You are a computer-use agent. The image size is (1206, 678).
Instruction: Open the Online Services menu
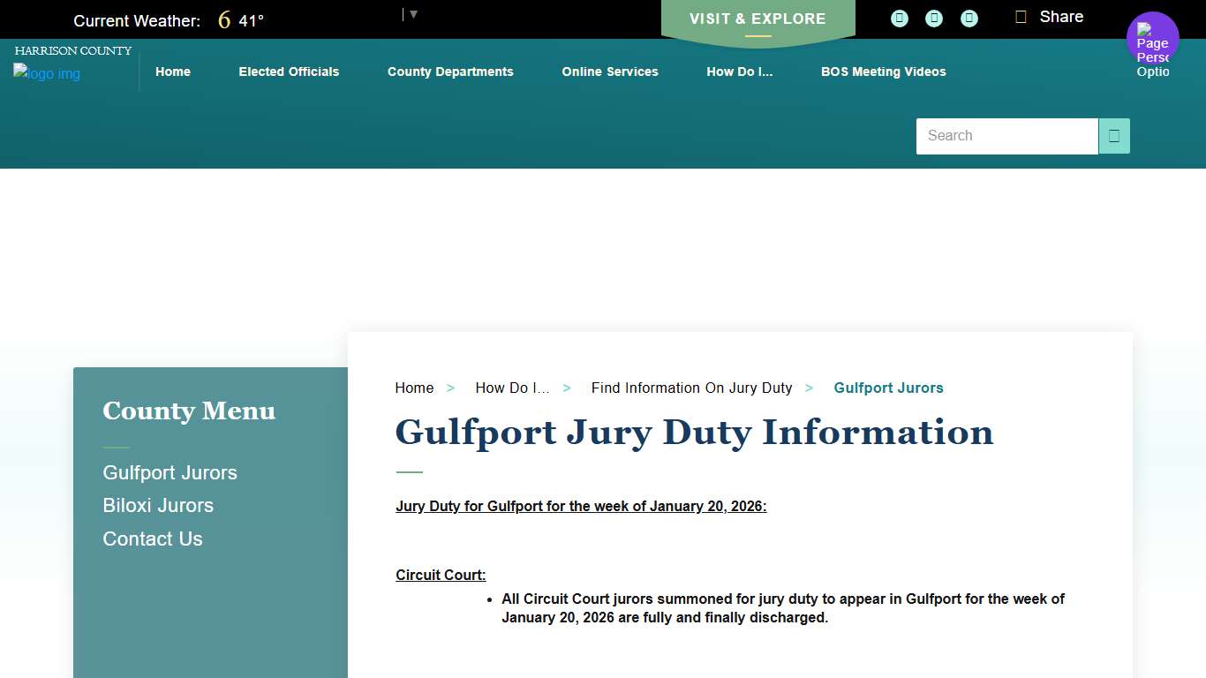tap(610, 72)
